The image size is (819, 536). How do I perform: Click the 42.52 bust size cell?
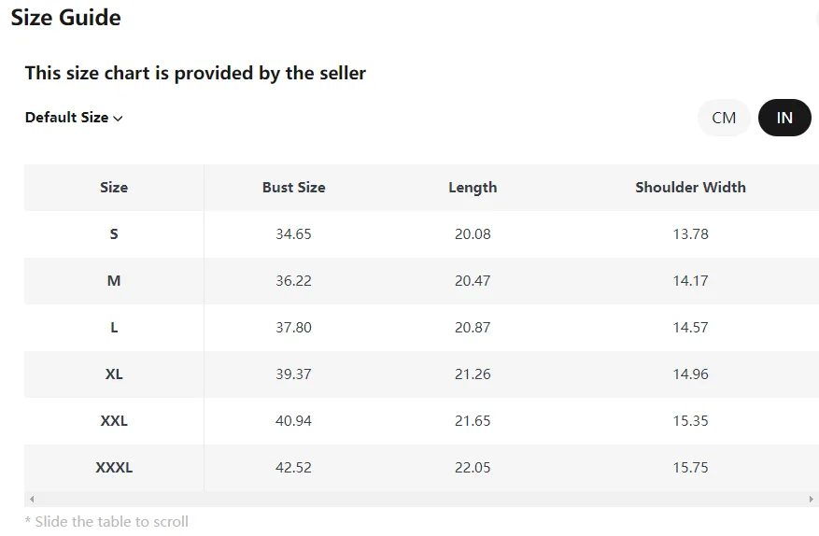click(x=293, y=468)
